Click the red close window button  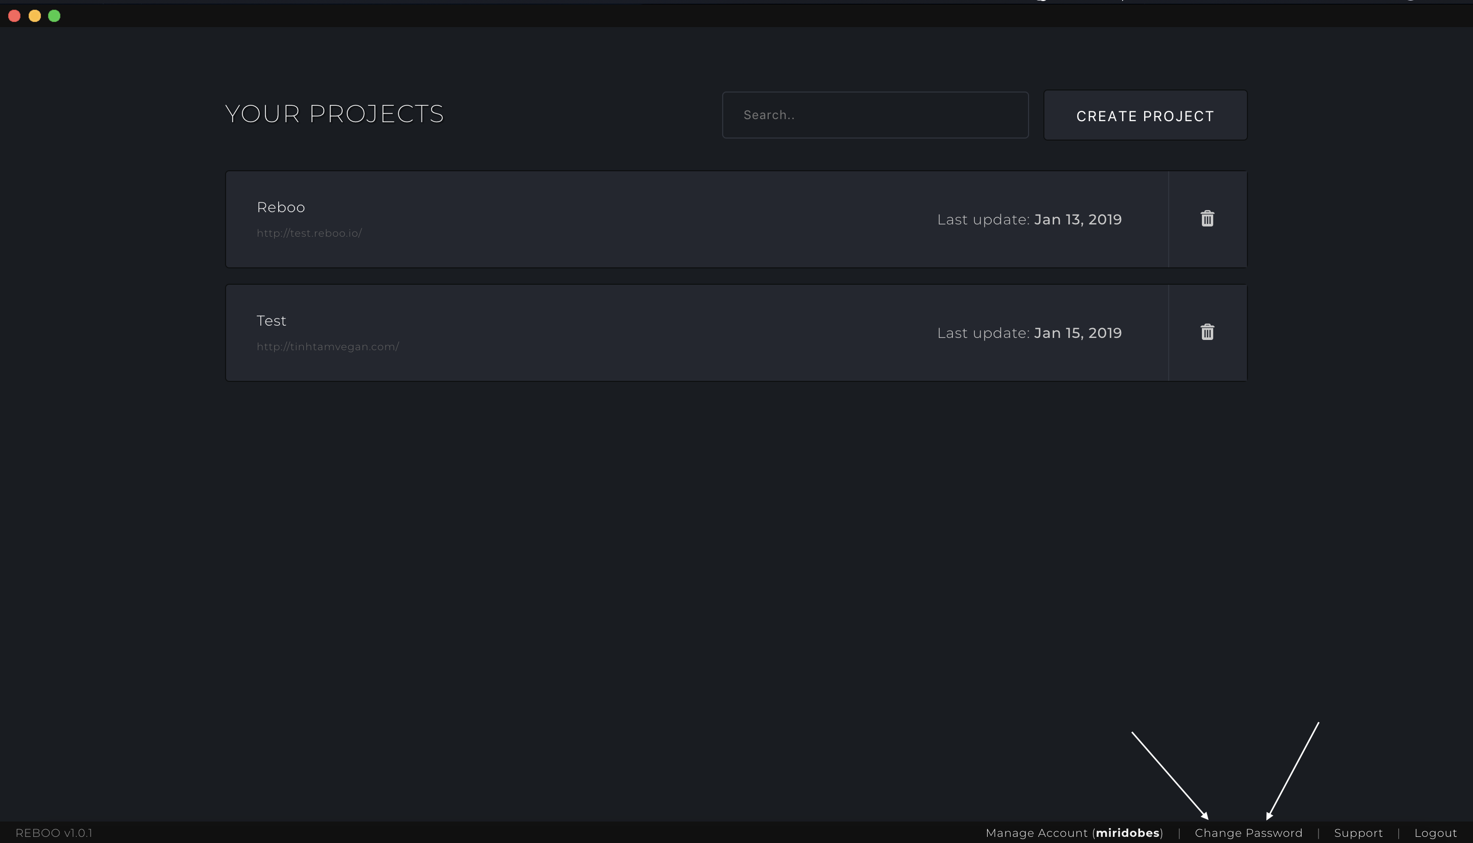pos(14,16)
